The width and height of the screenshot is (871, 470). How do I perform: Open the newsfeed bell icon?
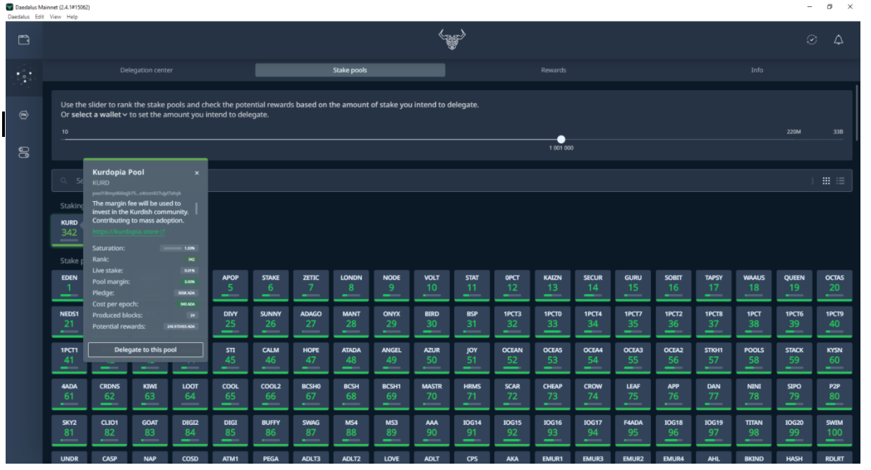[x=839, y=40]
